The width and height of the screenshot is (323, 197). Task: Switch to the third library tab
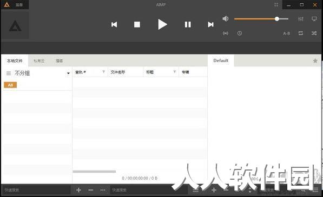(x=60, y=61)
